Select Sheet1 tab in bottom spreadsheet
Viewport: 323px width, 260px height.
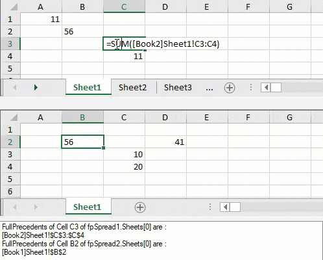(87, 207)
